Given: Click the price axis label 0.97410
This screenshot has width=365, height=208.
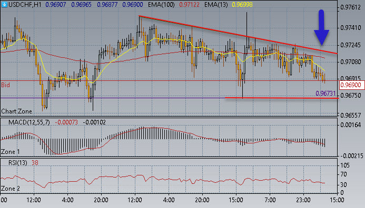Looking at the screenshot, I should click(x=350, y=28).
